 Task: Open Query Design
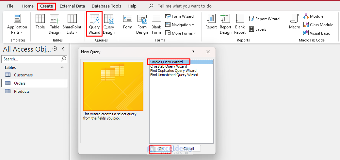point(109,24)
